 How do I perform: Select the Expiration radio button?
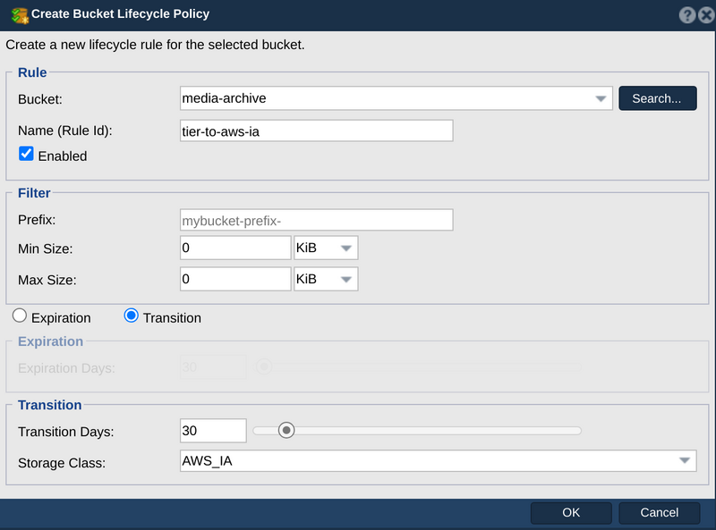[20, 315]
